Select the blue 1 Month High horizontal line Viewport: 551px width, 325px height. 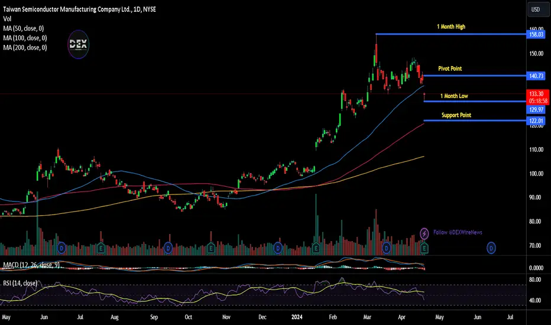pos(451,34)
